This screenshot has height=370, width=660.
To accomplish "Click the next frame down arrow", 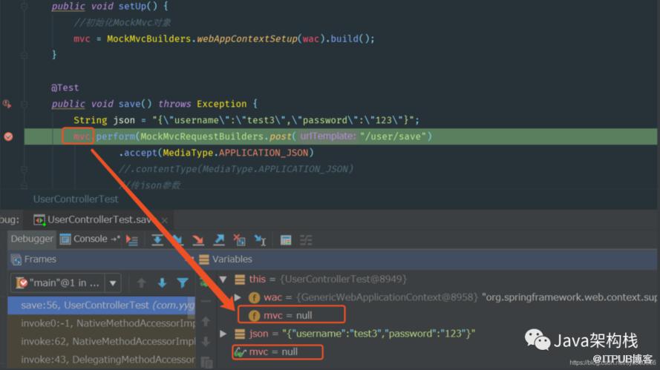I will 162,283.
